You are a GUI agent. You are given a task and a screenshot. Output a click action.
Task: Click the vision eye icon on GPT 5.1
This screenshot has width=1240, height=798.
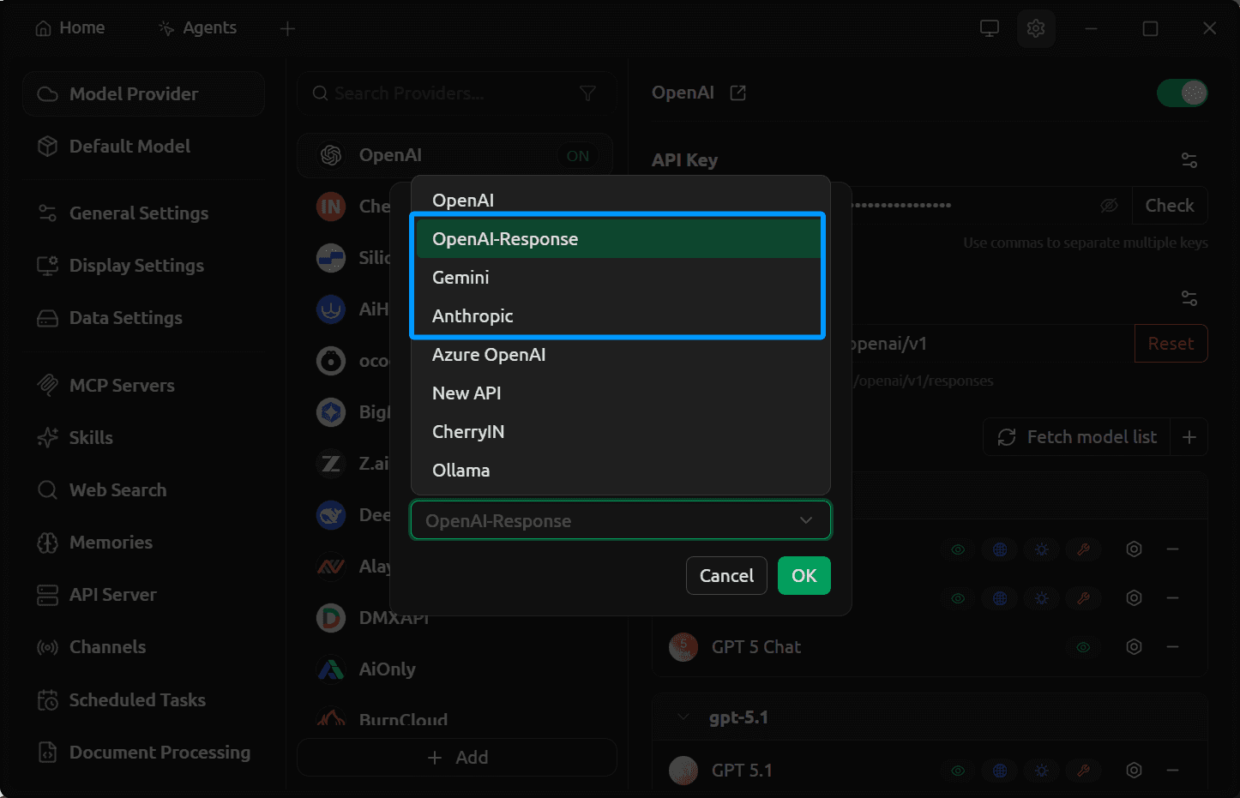pos(958,771)
